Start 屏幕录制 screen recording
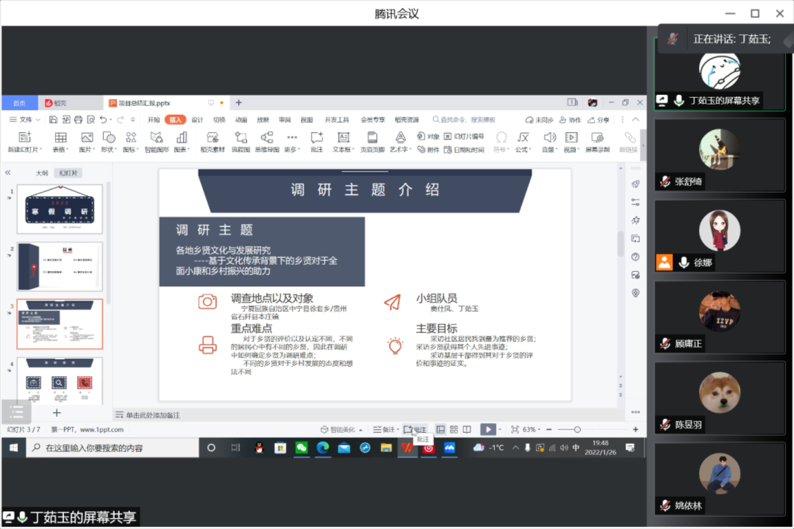794x529 pixels. [x=597, y=141]
